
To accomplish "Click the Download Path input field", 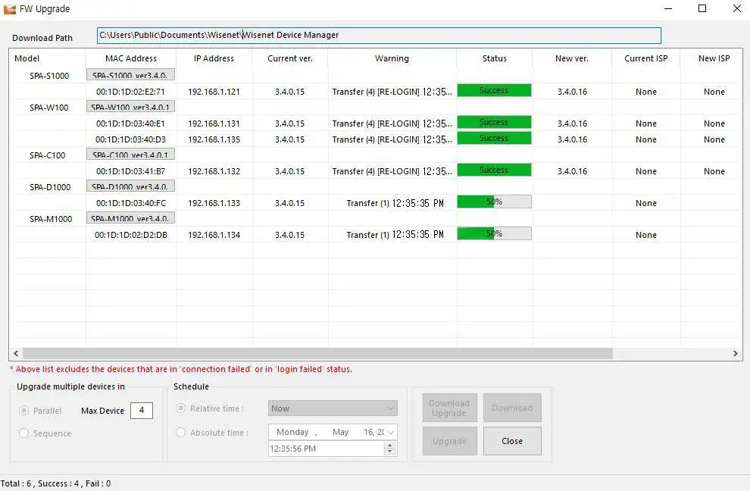I will click(x=379, y=35).
